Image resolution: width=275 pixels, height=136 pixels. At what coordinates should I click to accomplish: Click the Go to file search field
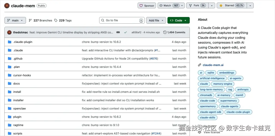coord(122,20)
